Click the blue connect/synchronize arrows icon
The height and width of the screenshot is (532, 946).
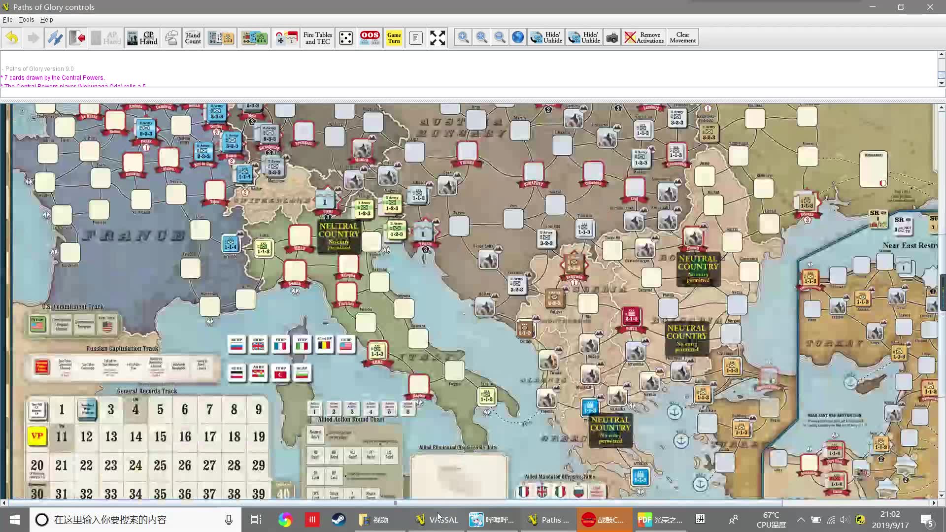tap(55, 38)
